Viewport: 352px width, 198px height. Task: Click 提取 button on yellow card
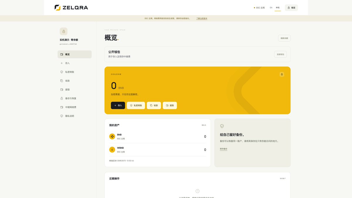[170, 105]
